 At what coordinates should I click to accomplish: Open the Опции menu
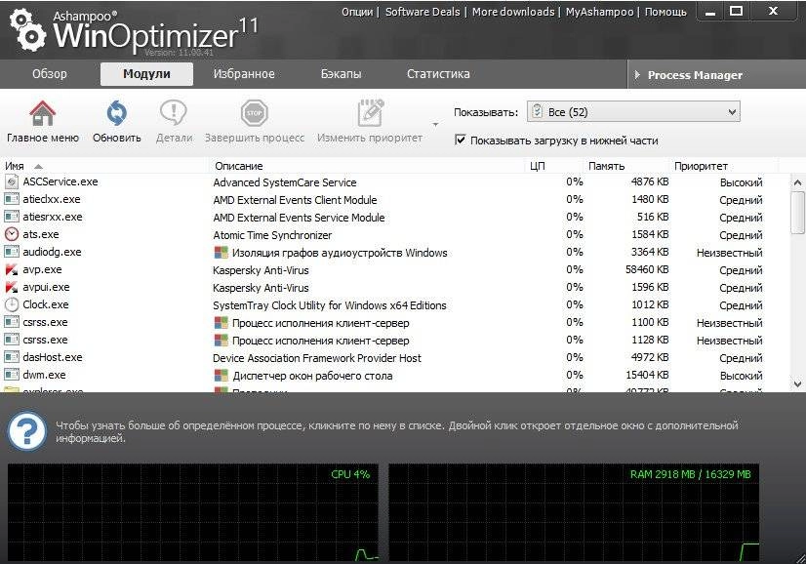(357, 12)
